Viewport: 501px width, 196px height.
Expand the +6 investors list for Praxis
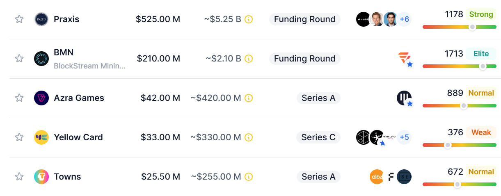[x=404, y=19]
